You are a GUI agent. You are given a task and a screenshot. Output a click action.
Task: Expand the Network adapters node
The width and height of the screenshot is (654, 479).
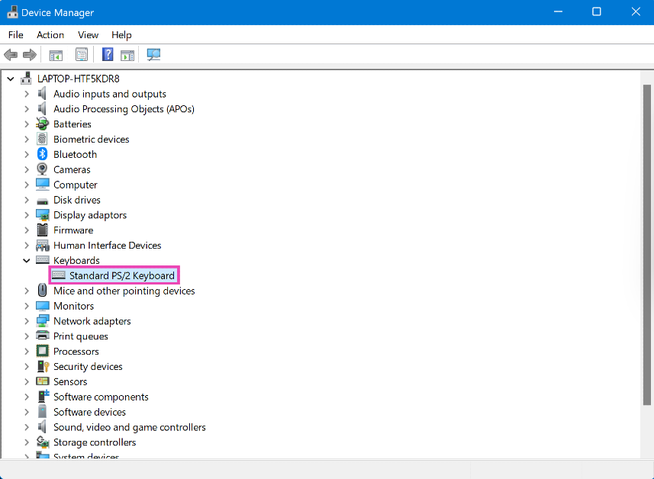click(27, 321)
